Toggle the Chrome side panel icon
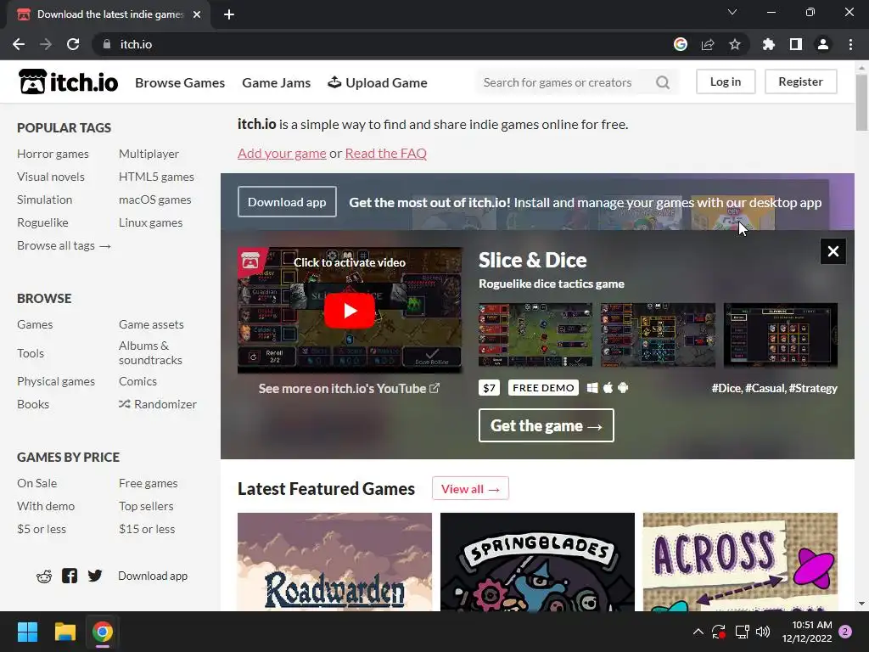 point(796,44)
